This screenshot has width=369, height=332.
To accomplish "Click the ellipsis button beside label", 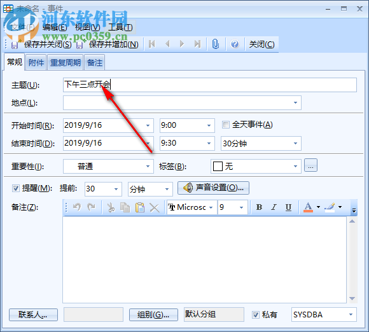I will click(310, 165).
